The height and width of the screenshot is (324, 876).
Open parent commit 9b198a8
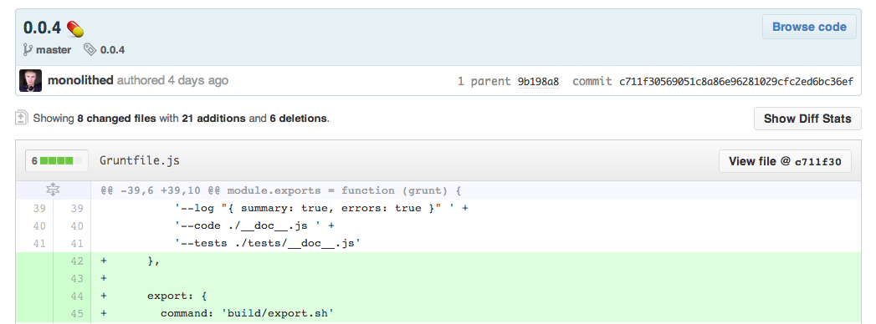(538, 82)
